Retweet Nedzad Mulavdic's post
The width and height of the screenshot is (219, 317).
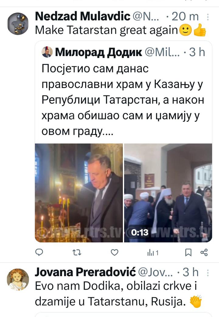(x=77, y=252)
